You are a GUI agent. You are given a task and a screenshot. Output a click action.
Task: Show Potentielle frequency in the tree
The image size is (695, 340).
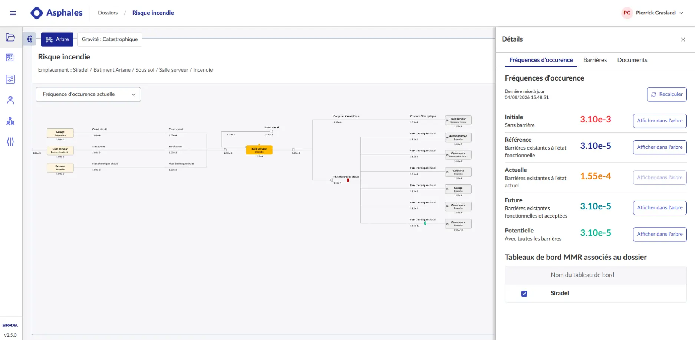660,234
